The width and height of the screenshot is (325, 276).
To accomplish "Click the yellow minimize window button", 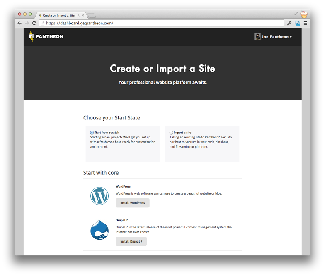I will point(25,14).
